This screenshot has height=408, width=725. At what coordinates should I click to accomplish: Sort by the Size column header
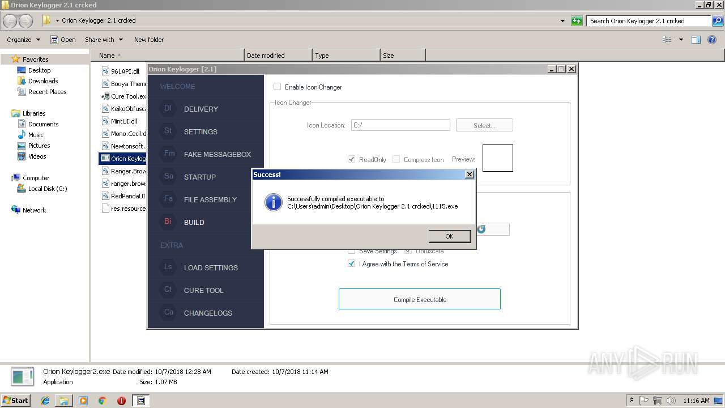tap(403, 56)
